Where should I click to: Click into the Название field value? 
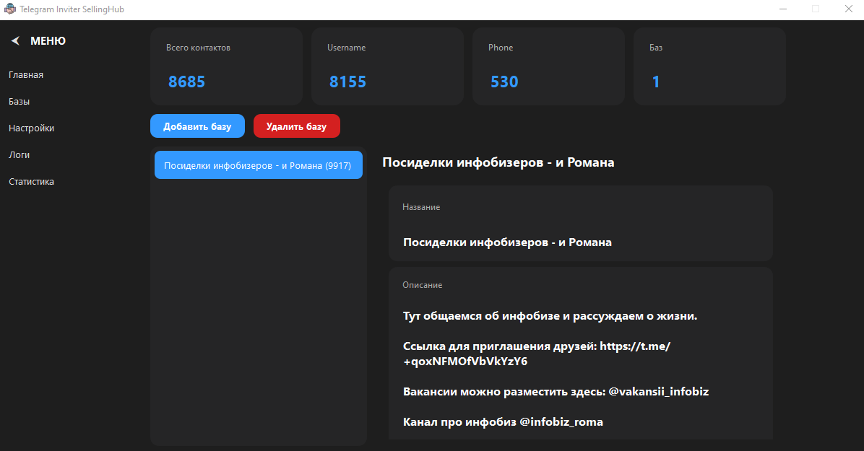(507, 242)
